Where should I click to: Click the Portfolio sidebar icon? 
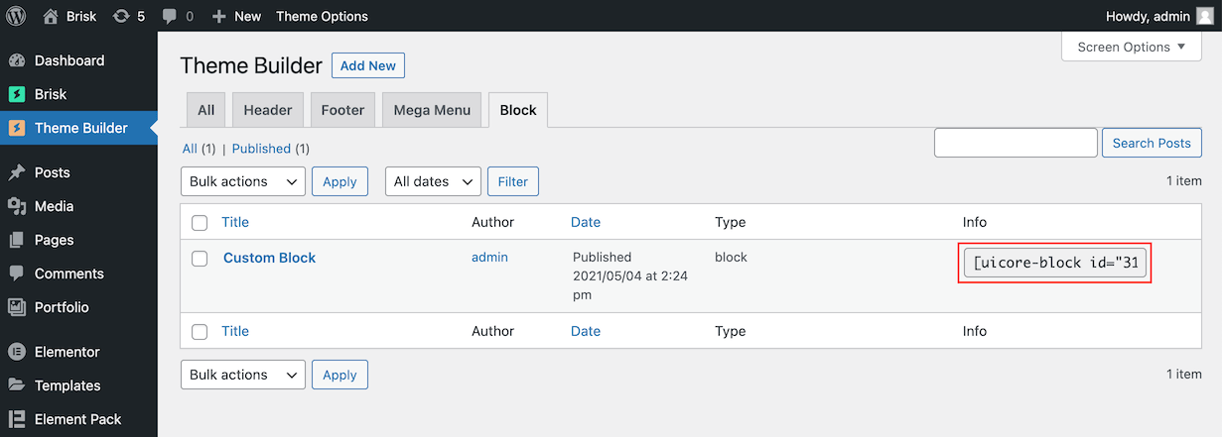point(17,307)
